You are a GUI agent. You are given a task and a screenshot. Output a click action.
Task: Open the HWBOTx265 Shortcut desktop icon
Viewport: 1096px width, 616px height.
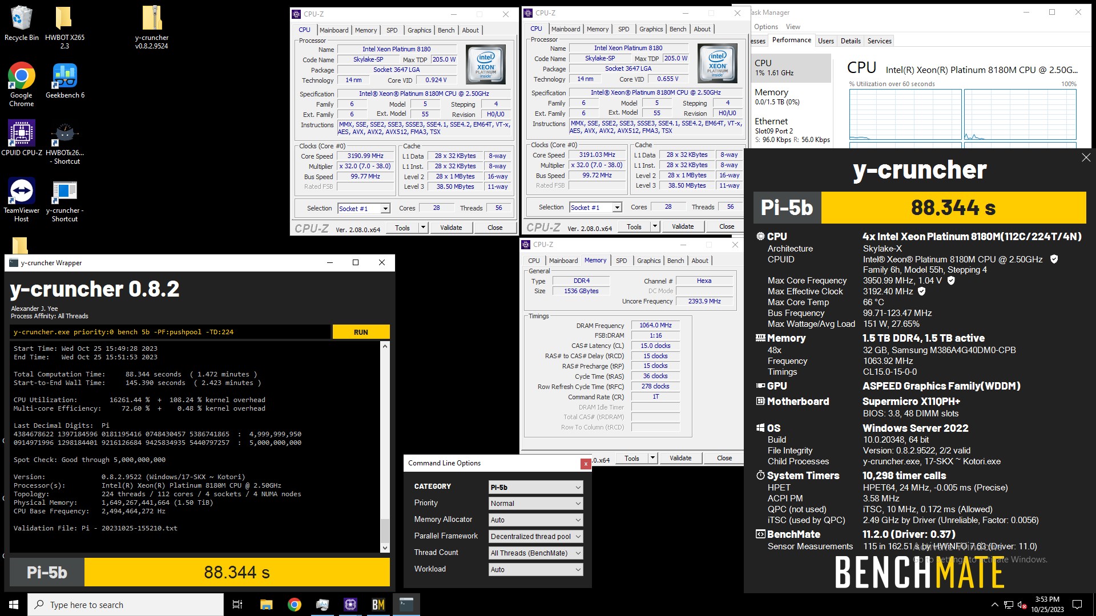[x=65, y=143]
